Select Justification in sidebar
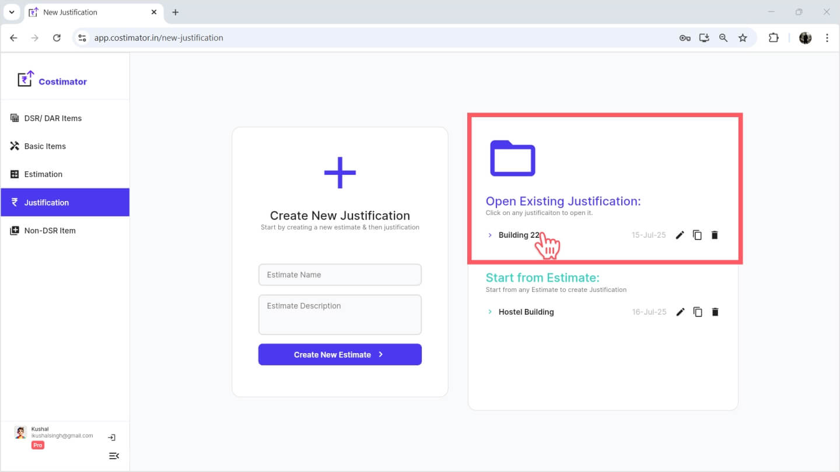This screenshot has height=472, width=840. pos(65,202)
